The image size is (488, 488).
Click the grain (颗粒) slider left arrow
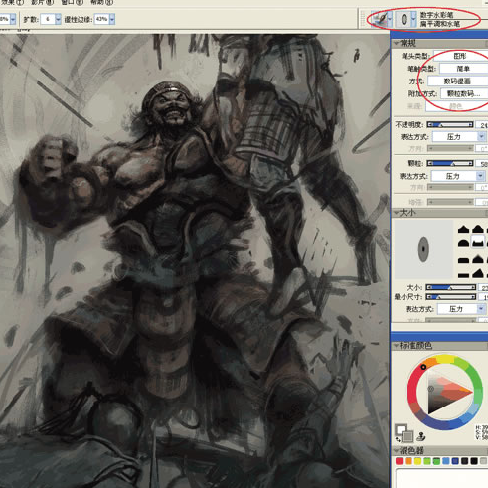point(430,163)
